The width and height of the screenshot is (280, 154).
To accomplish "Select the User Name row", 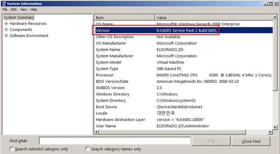I will click(x=183, y=126).
